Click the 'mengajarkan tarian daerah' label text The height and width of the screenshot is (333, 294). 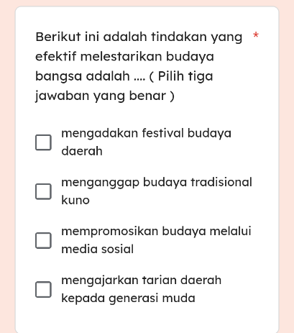(142, 280)
